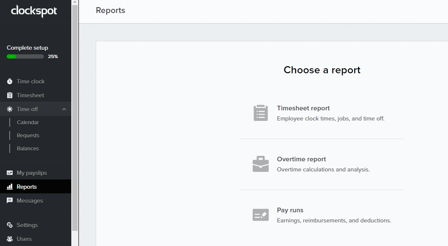This screenshot has height=246, width=448.
Task: Click the Complete setup progress bar
Action: [x=25, y=56]
